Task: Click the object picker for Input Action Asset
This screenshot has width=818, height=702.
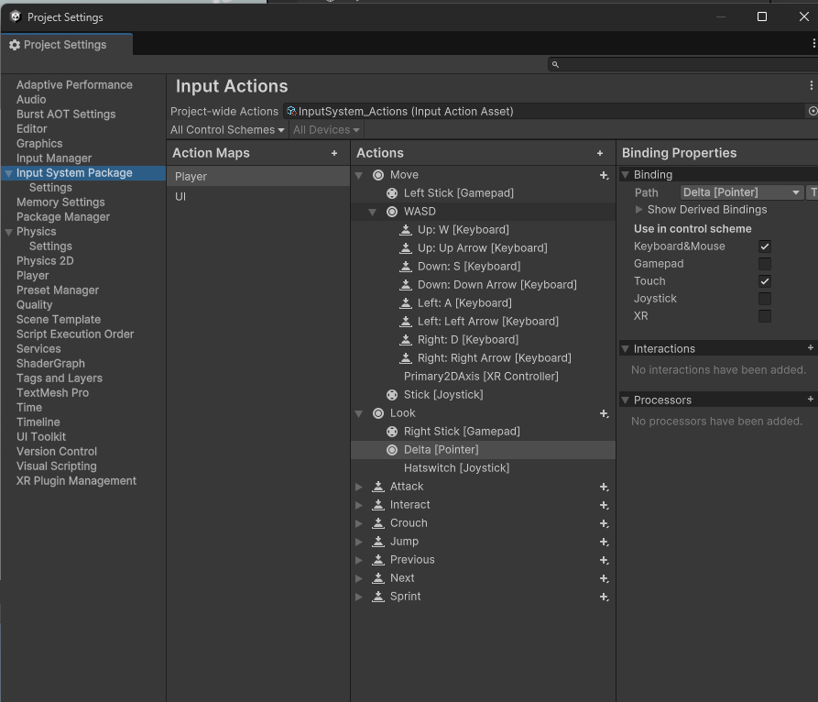Action: pyautogui.click(x=812, y=111)
